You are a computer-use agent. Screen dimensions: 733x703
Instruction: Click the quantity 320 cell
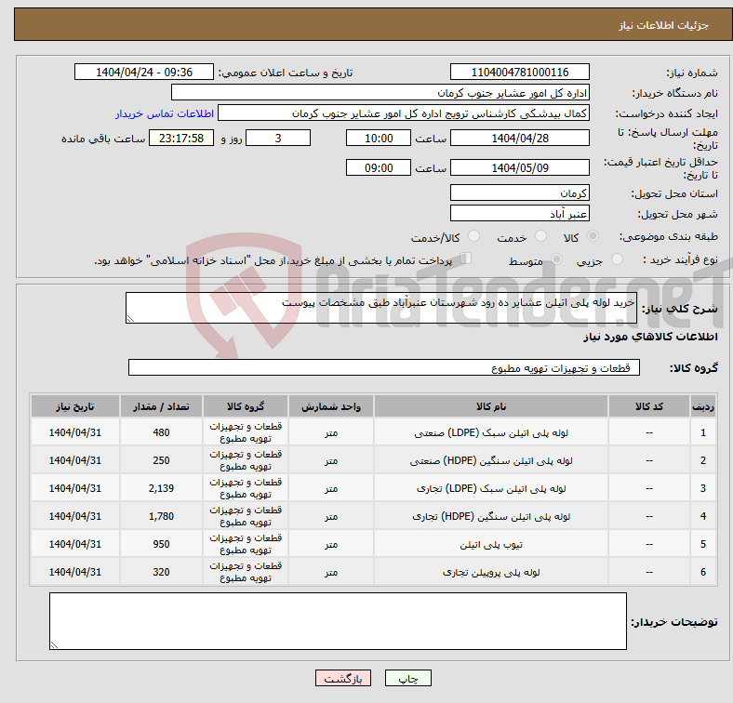[161, 572]
